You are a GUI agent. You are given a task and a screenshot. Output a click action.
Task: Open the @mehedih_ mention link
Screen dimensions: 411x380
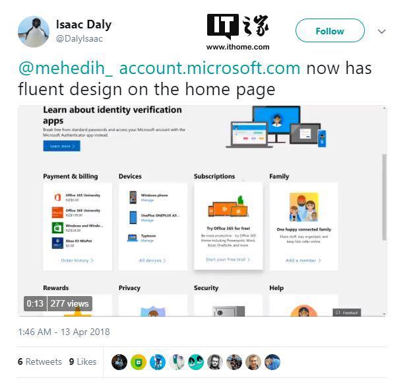click(67, 68)
